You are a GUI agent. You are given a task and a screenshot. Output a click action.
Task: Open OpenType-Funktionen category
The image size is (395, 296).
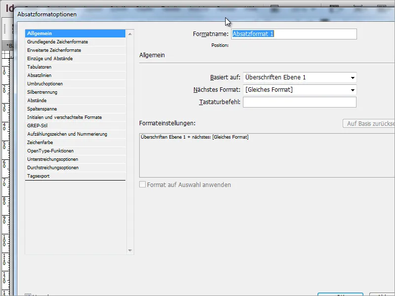(x=75, y=151)
